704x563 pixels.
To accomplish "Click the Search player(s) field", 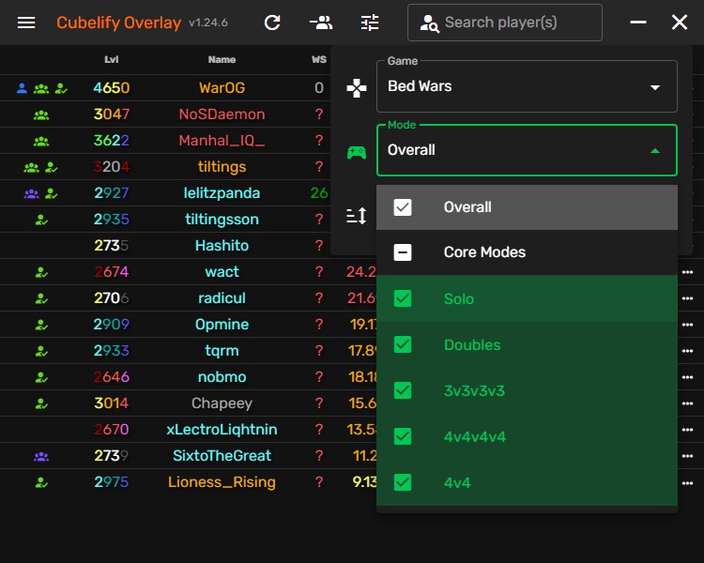I will pyautogui.click(x=518, y=23).
